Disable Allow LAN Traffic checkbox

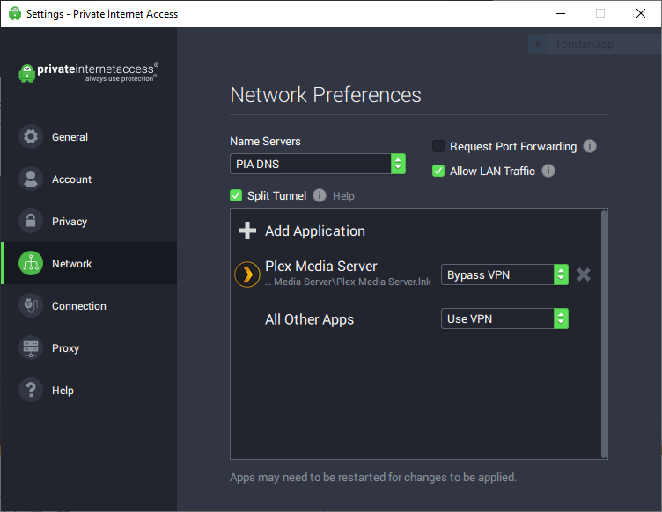tap(438, 172)
